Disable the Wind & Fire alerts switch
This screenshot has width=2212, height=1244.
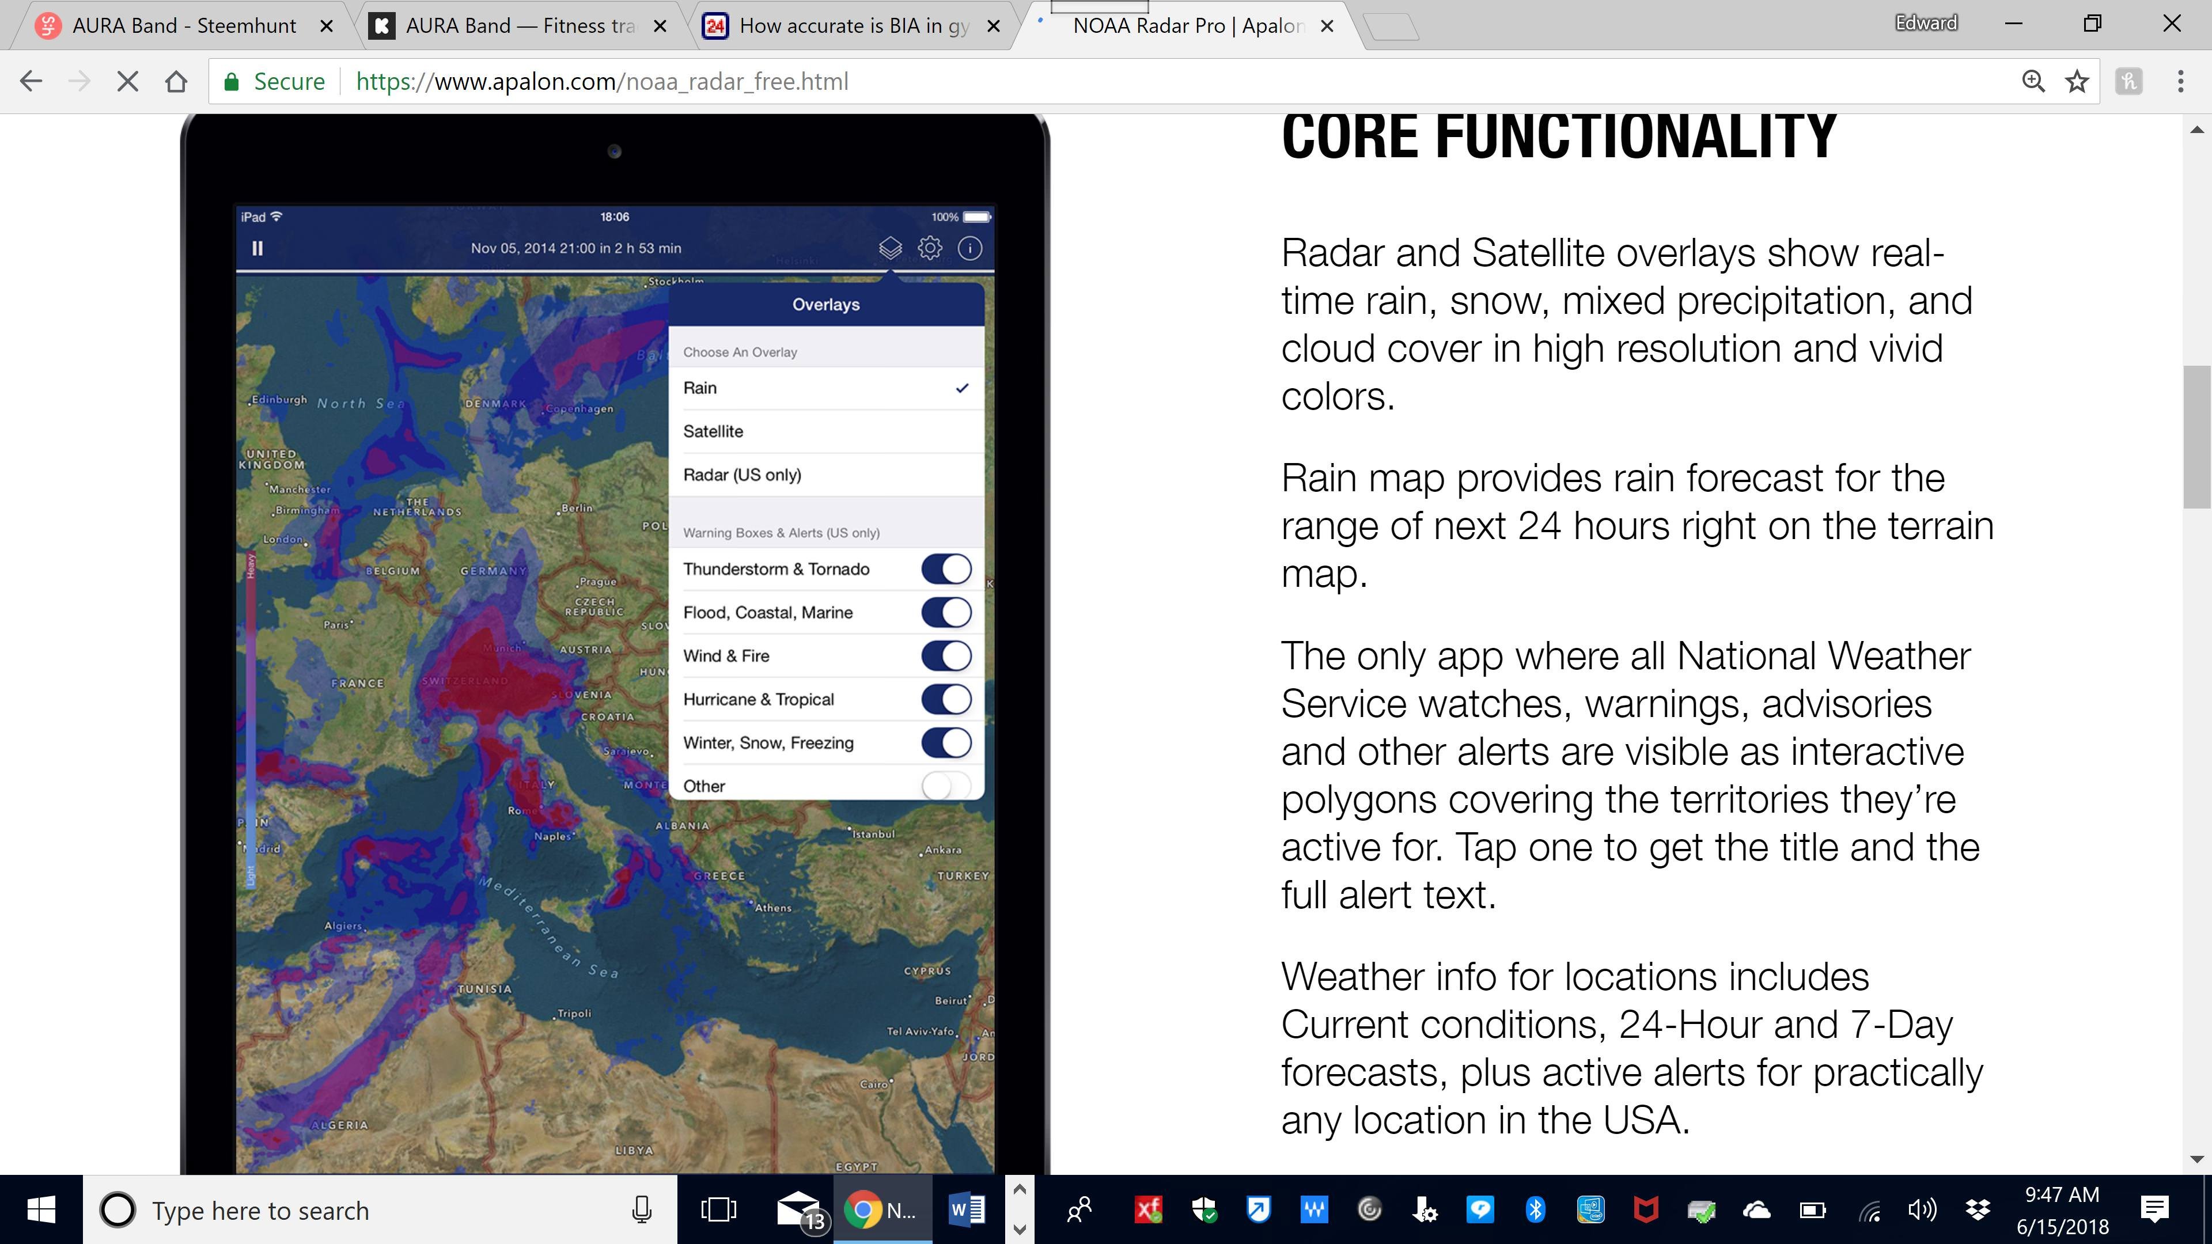click(x=946, y=656)
